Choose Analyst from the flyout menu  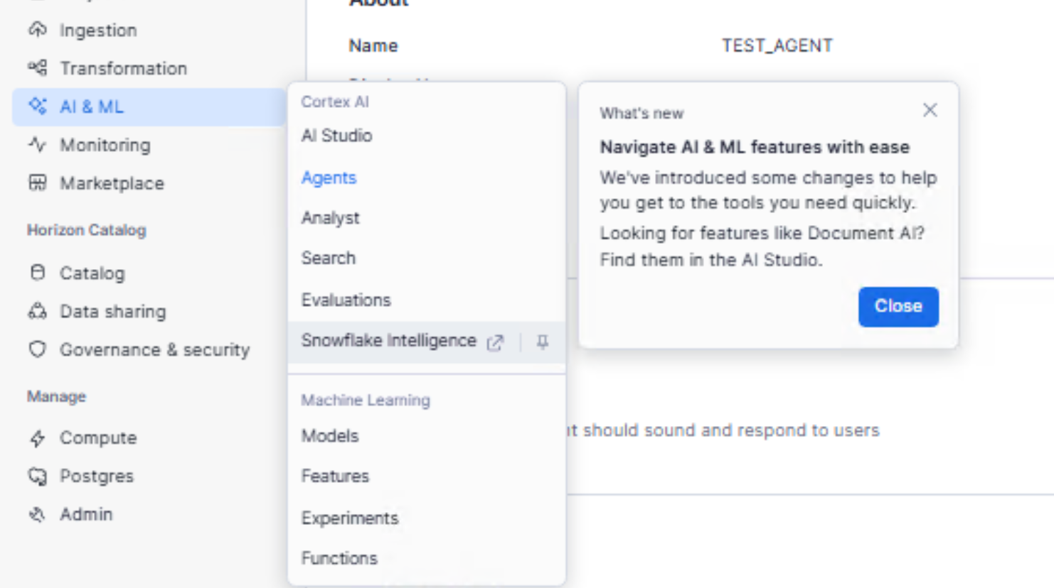[330, 218]
